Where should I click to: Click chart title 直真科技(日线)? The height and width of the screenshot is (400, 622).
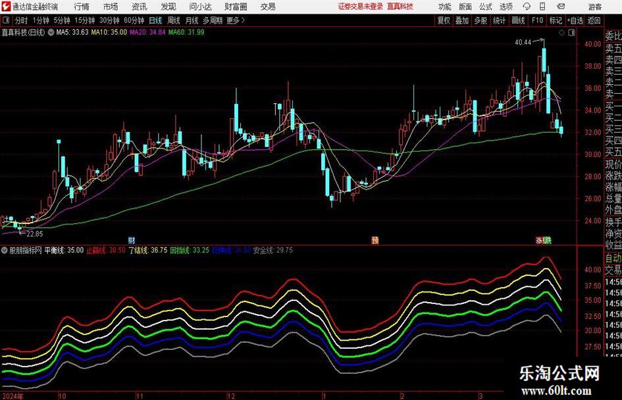click(x=24, y=32)
